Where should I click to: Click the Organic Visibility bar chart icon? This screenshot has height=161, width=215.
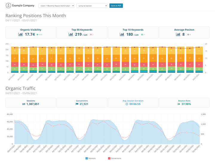point(21,34)
